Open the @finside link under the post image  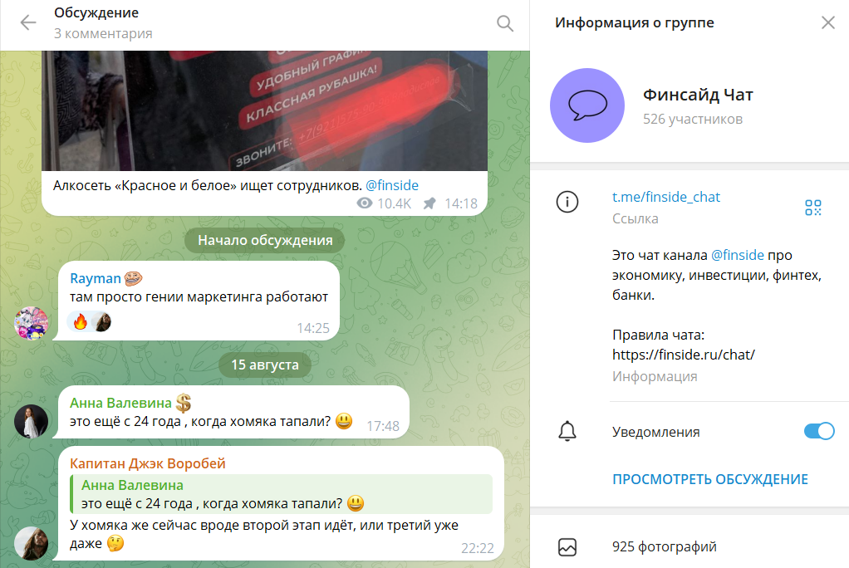click(x=391, y=186)
